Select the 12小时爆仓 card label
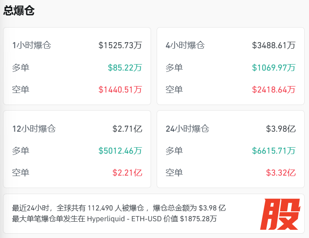Viewport: 309px width, 238px height. (34, 128)
